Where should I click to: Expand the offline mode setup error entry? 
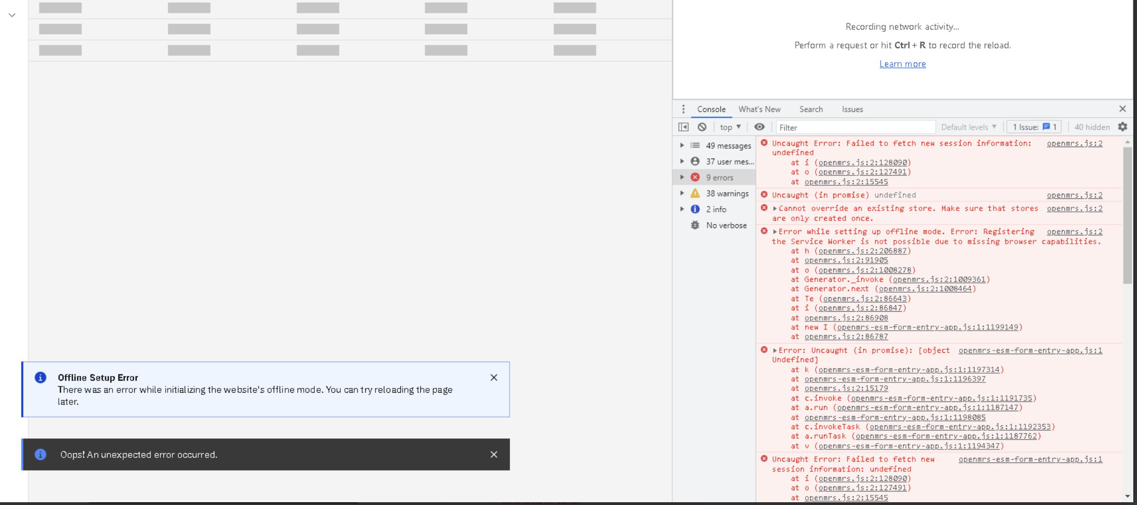coord(775,232)
